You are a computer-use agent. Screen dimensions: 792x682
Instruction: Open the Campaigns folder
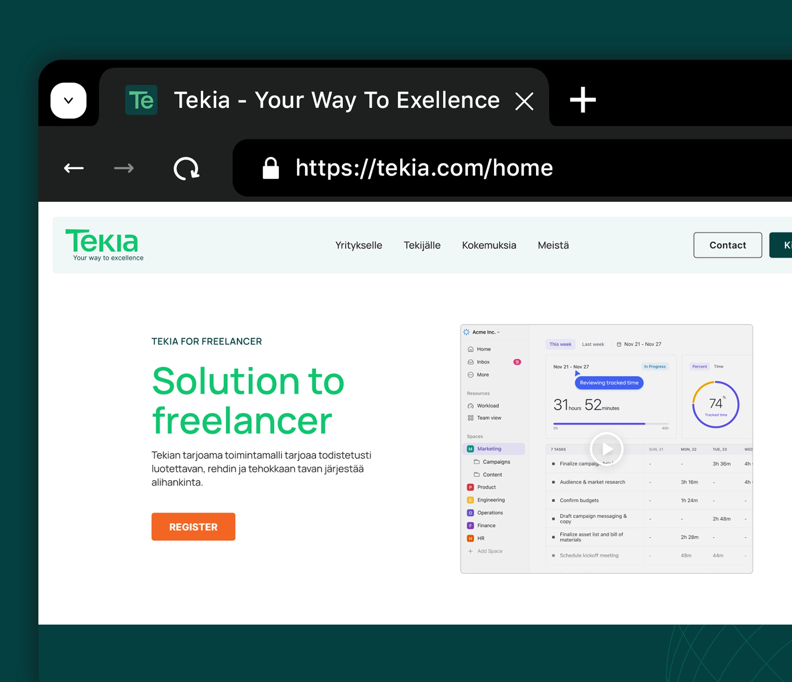point(492,462)
